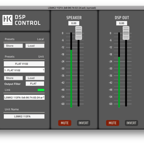Click the SPEAKER fader handle

[x=79, y=33]
